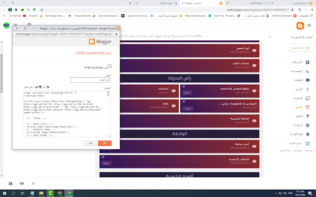Show hidden system tray icons chevron
This screenshot has width=316, height=197.
(x=276, y=194)
